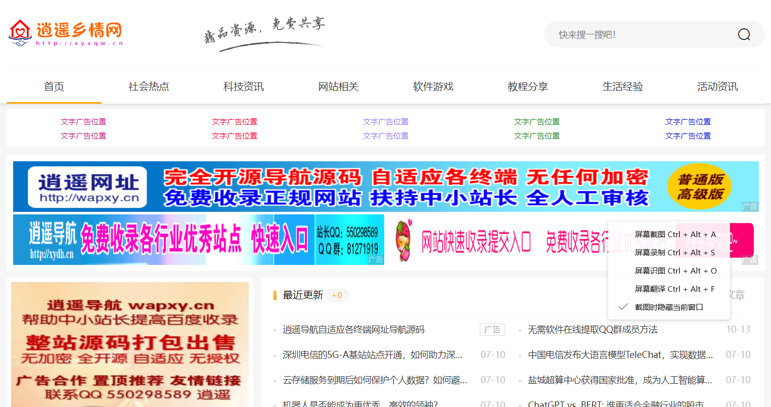Open 活动资讯 navigation item
Viewport: 771px width, 407px height.
tap(717, 86)
